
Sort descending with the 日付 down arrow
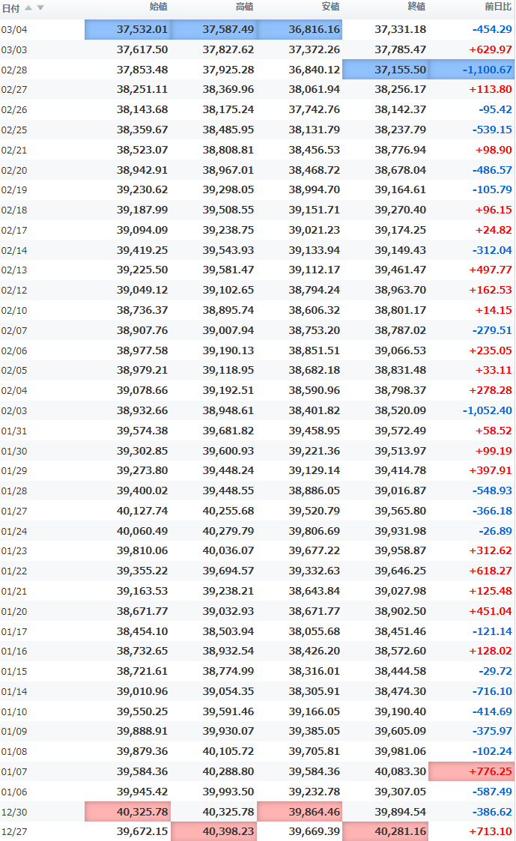[x=40, y=7]
